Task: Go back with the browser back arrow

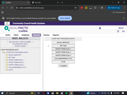Action: click(x=3, y=8)
